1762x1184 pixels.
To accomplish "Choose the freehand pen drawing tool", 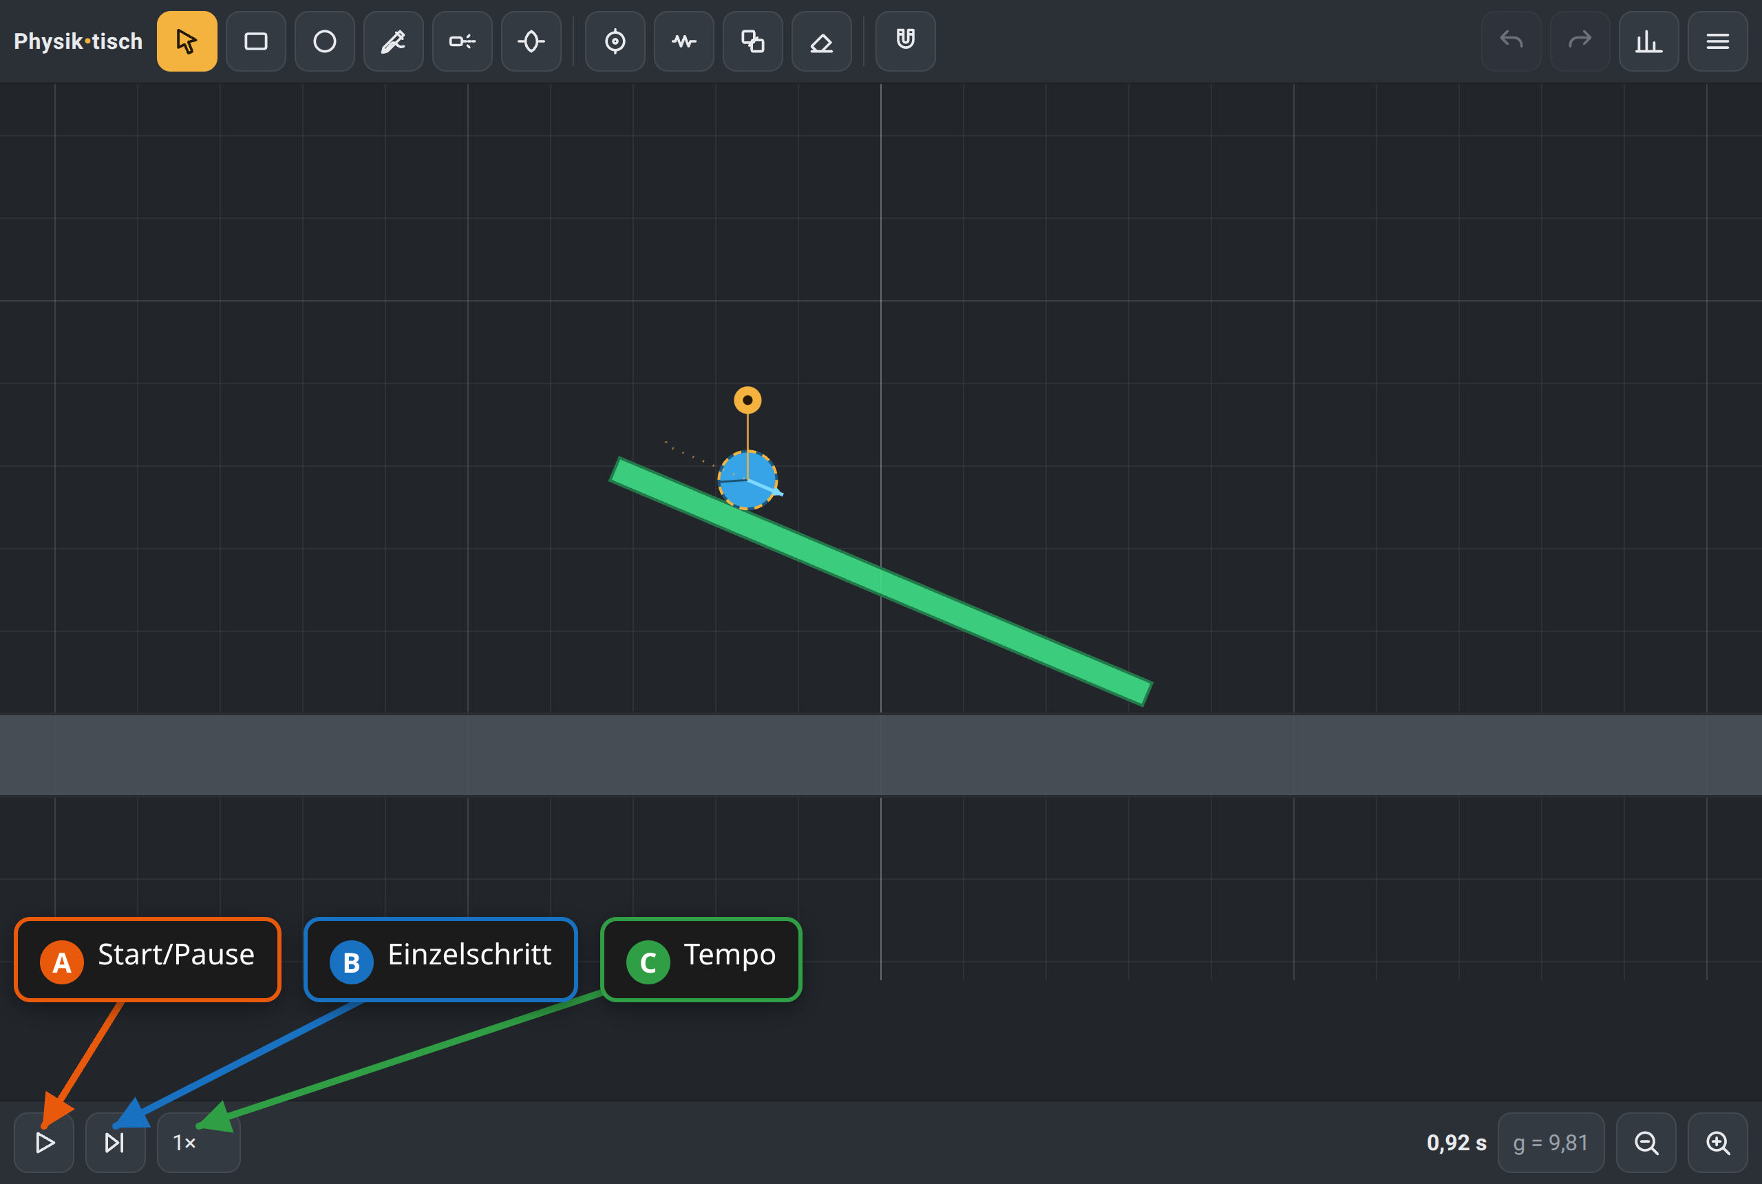I will pos(393,41).
